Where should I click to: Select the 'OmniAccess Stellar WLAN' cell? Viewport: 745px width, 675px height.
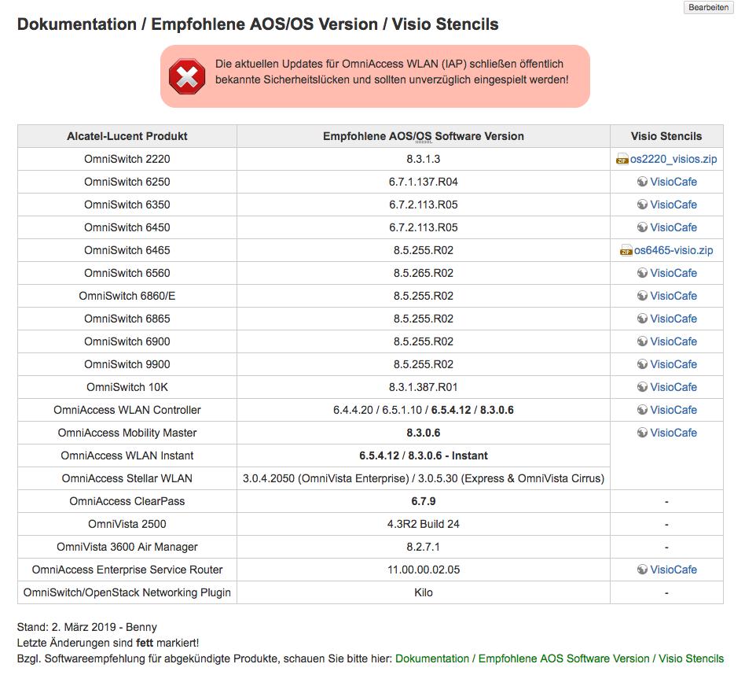(127, 478)
